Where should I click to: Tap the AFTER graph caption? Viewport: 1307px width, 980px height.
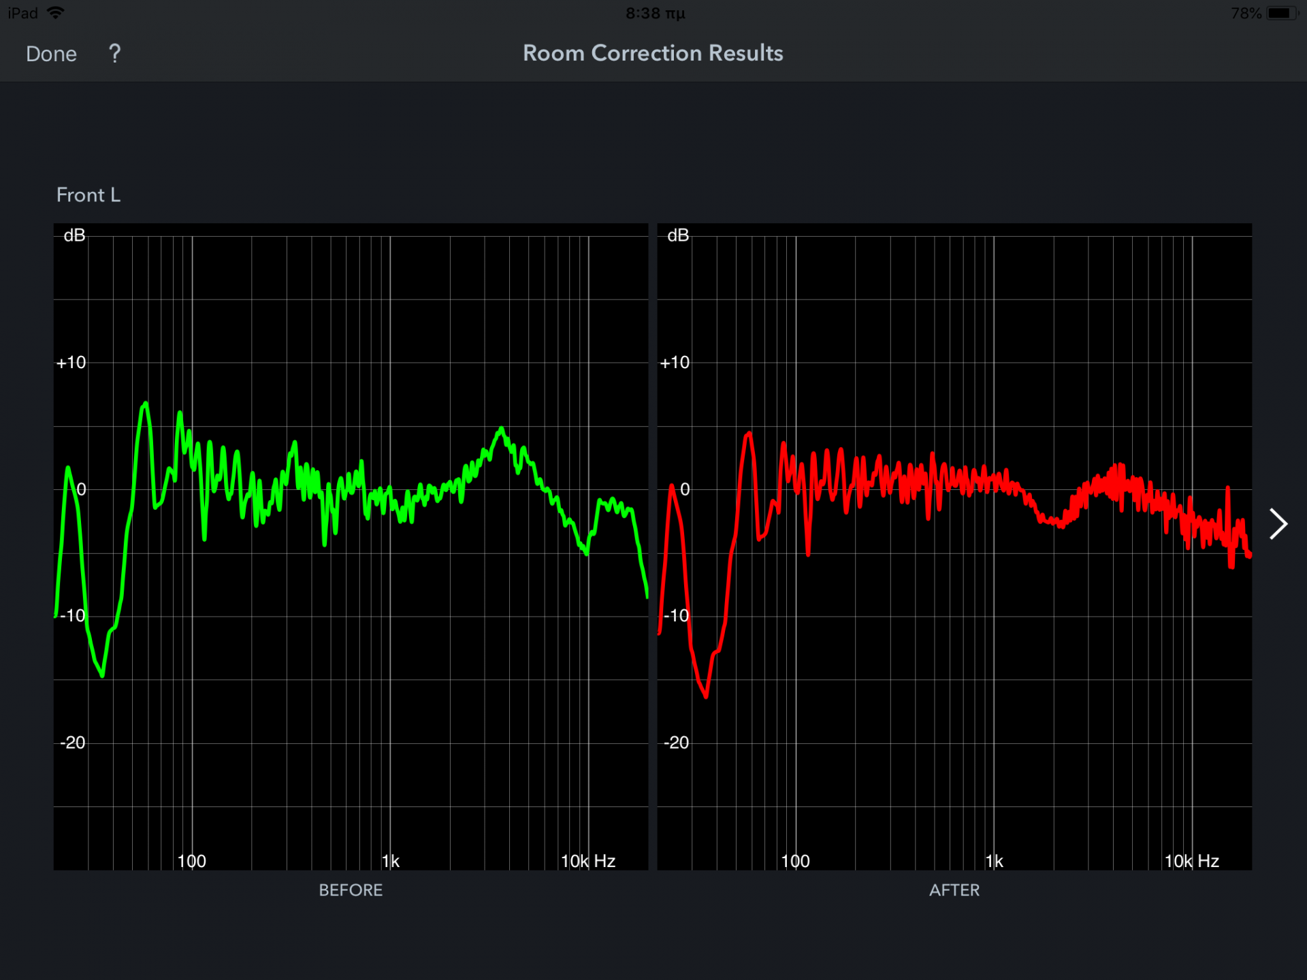954,890
